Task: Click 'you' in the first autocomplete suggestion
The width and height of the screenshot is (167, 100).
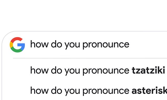Action: click(x=72, y=71)
